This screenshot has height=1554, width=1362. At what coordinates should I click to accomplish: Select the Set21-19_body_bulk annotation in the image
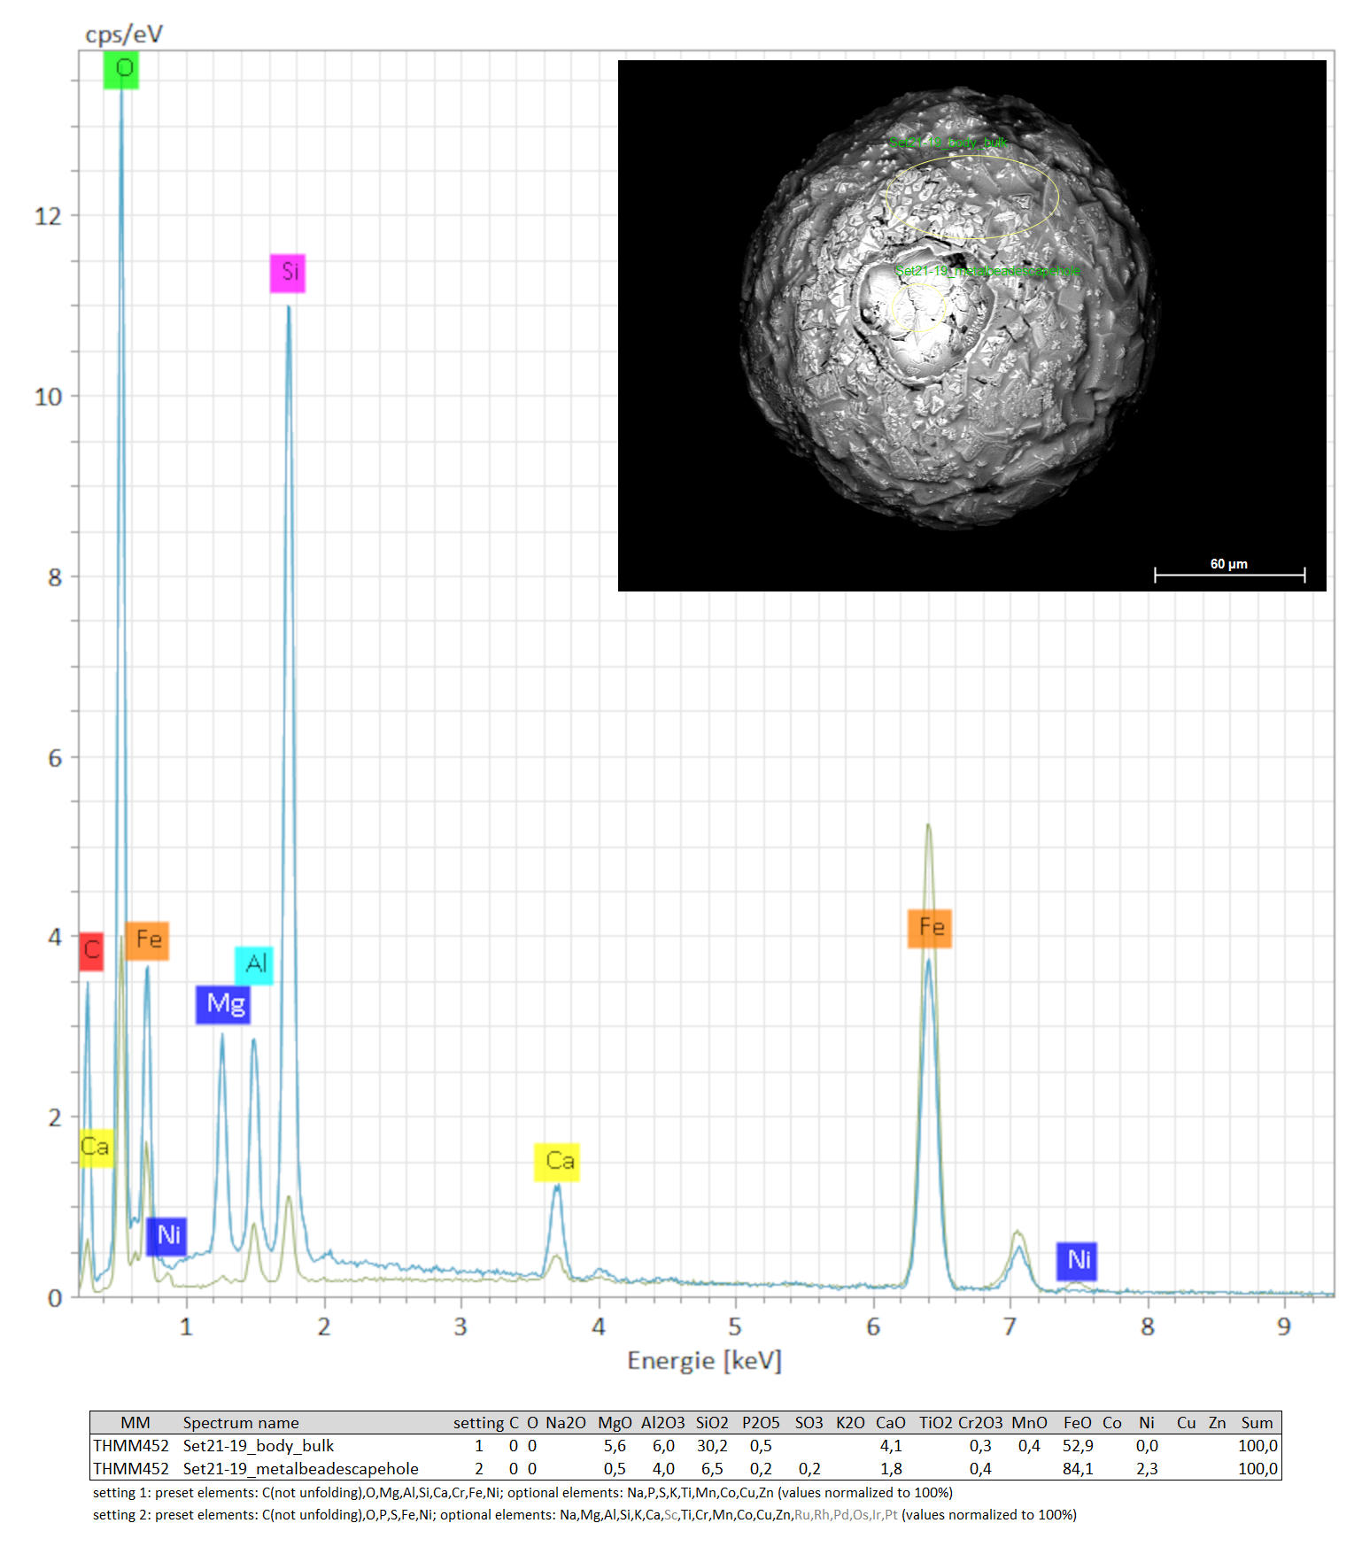948,143
